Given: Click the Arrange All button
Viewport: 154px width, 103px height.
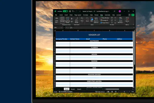Looking at the screenshot, I should (104, 20).
